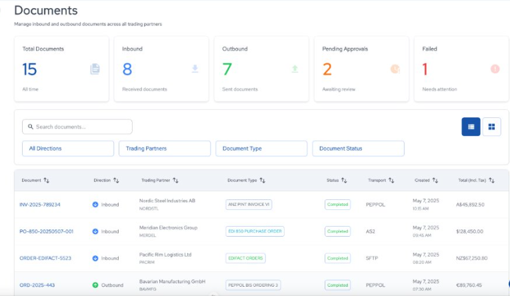Switch to grid view layout
510x296 pixels.
tap(492, 127)
